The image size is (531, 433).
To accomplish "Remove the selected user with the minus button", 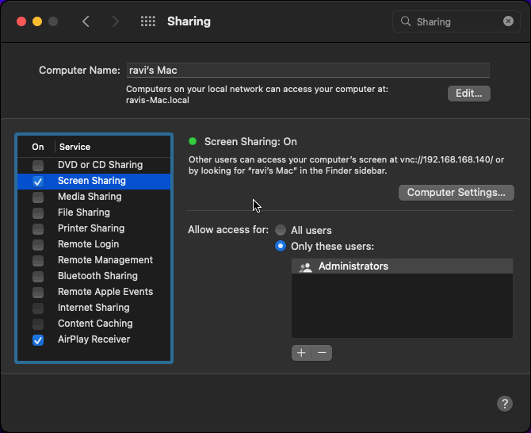I will tap(322, 353).
